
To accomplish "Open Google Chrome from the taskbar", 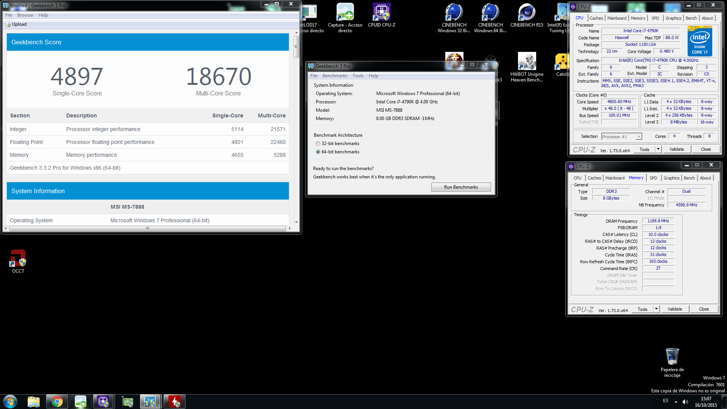I will (x=57, y=401).
